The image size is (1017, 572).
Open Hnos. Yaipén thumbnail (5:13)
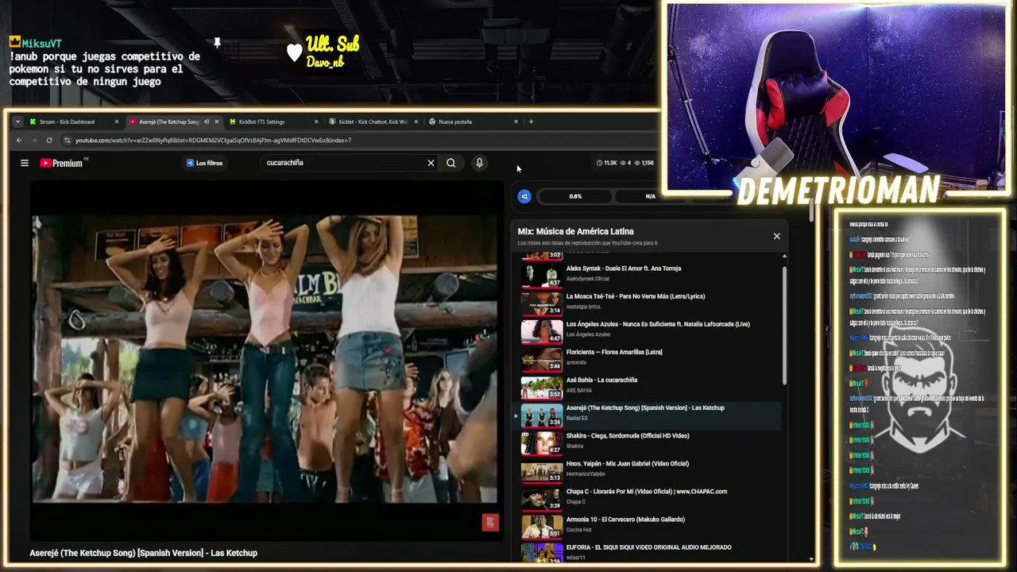tap(542, 470)
